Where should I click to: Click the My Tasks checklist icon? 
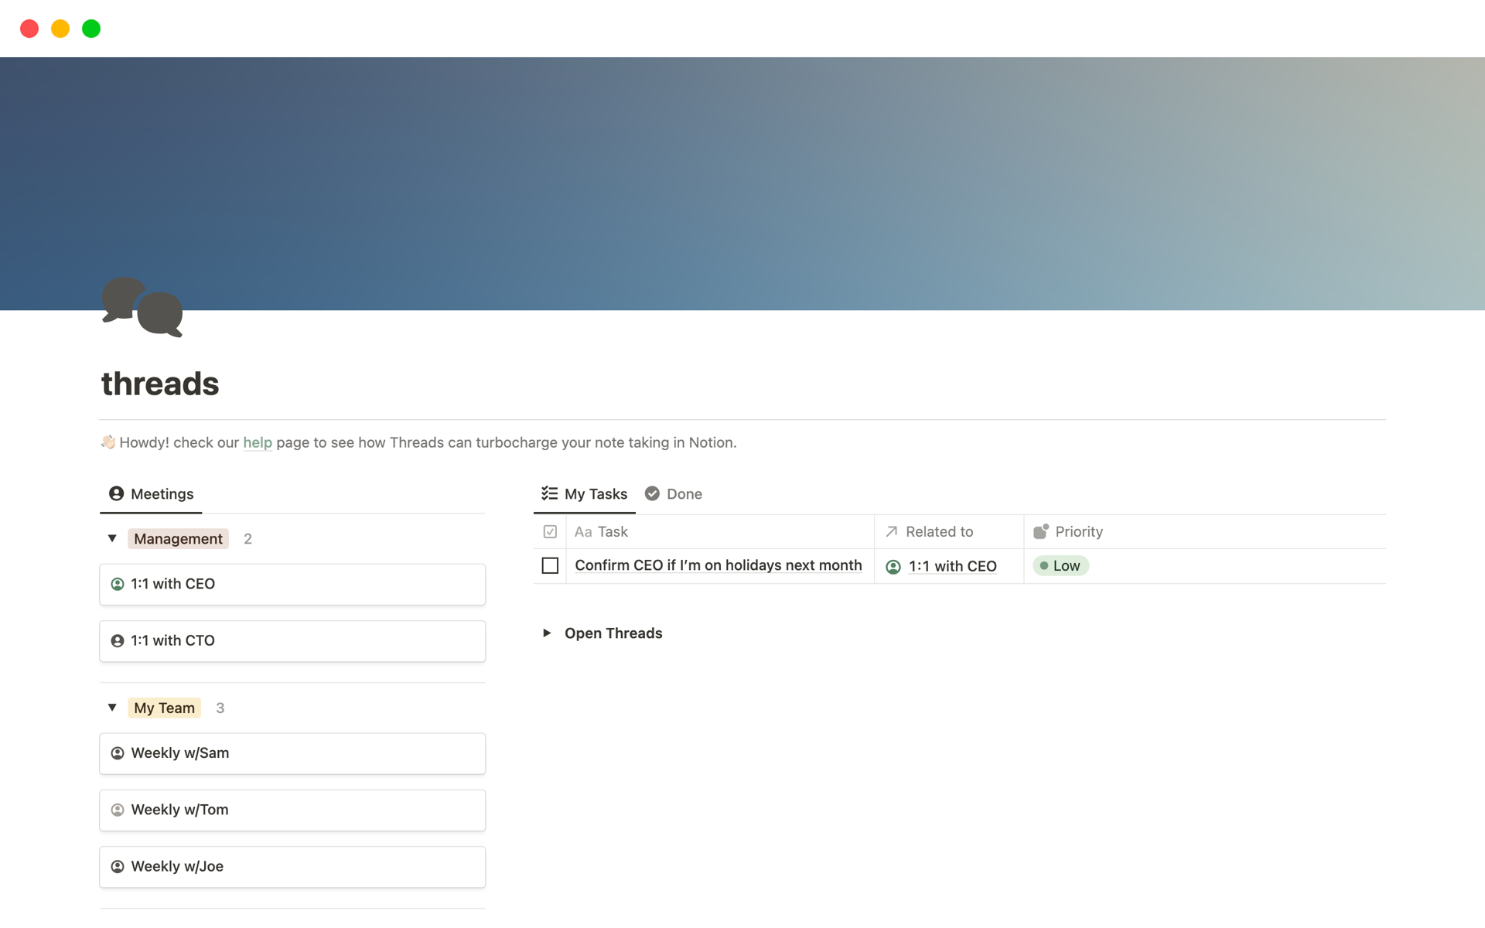[550, 493]
